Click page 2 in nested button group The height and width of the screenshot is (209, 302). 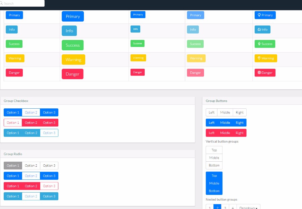tap(217, 207)
